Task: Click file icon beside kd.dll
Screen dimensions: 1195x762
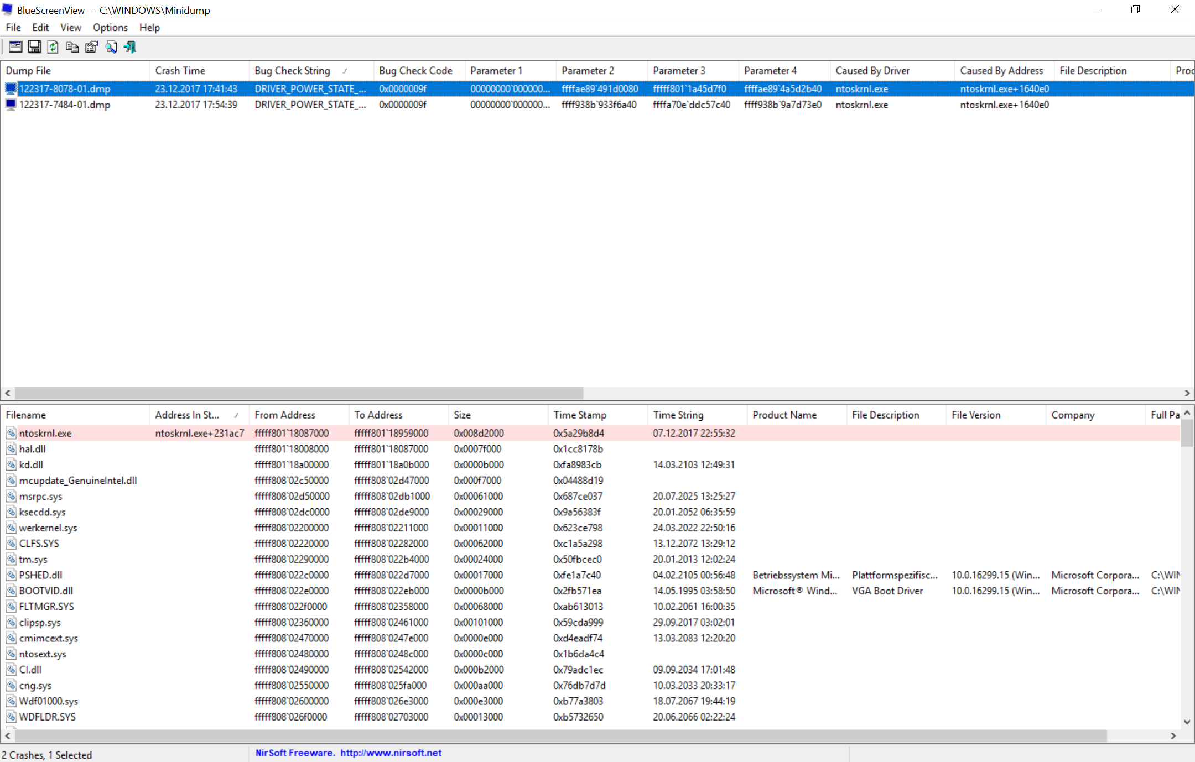Action: (x=11, y=464)
